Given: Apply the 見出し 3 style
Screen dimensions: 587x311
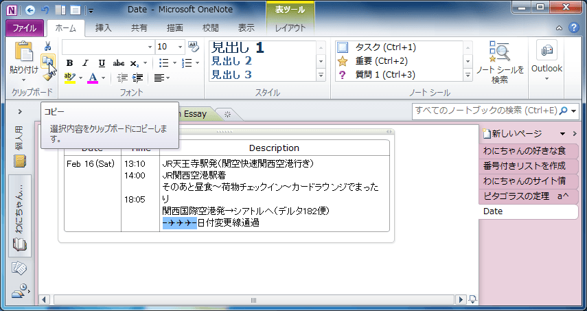Looking at the screenshot, I should pos(231,74).
